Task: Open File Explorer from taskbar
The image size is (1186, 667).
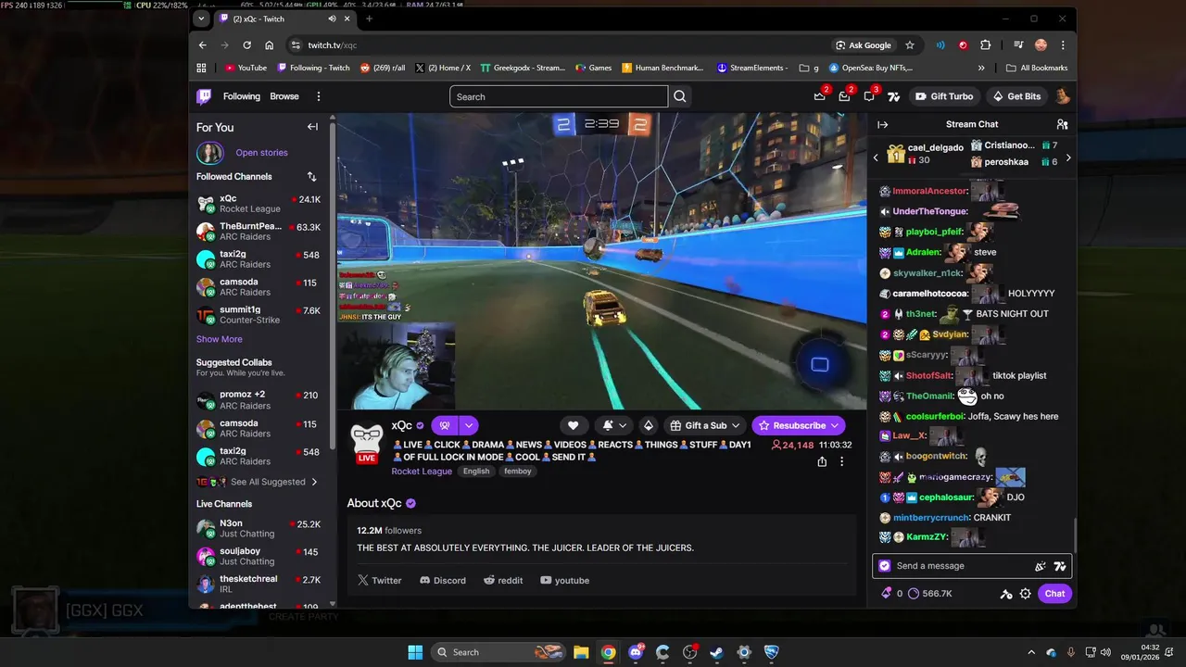Action: tap(581, 652)
